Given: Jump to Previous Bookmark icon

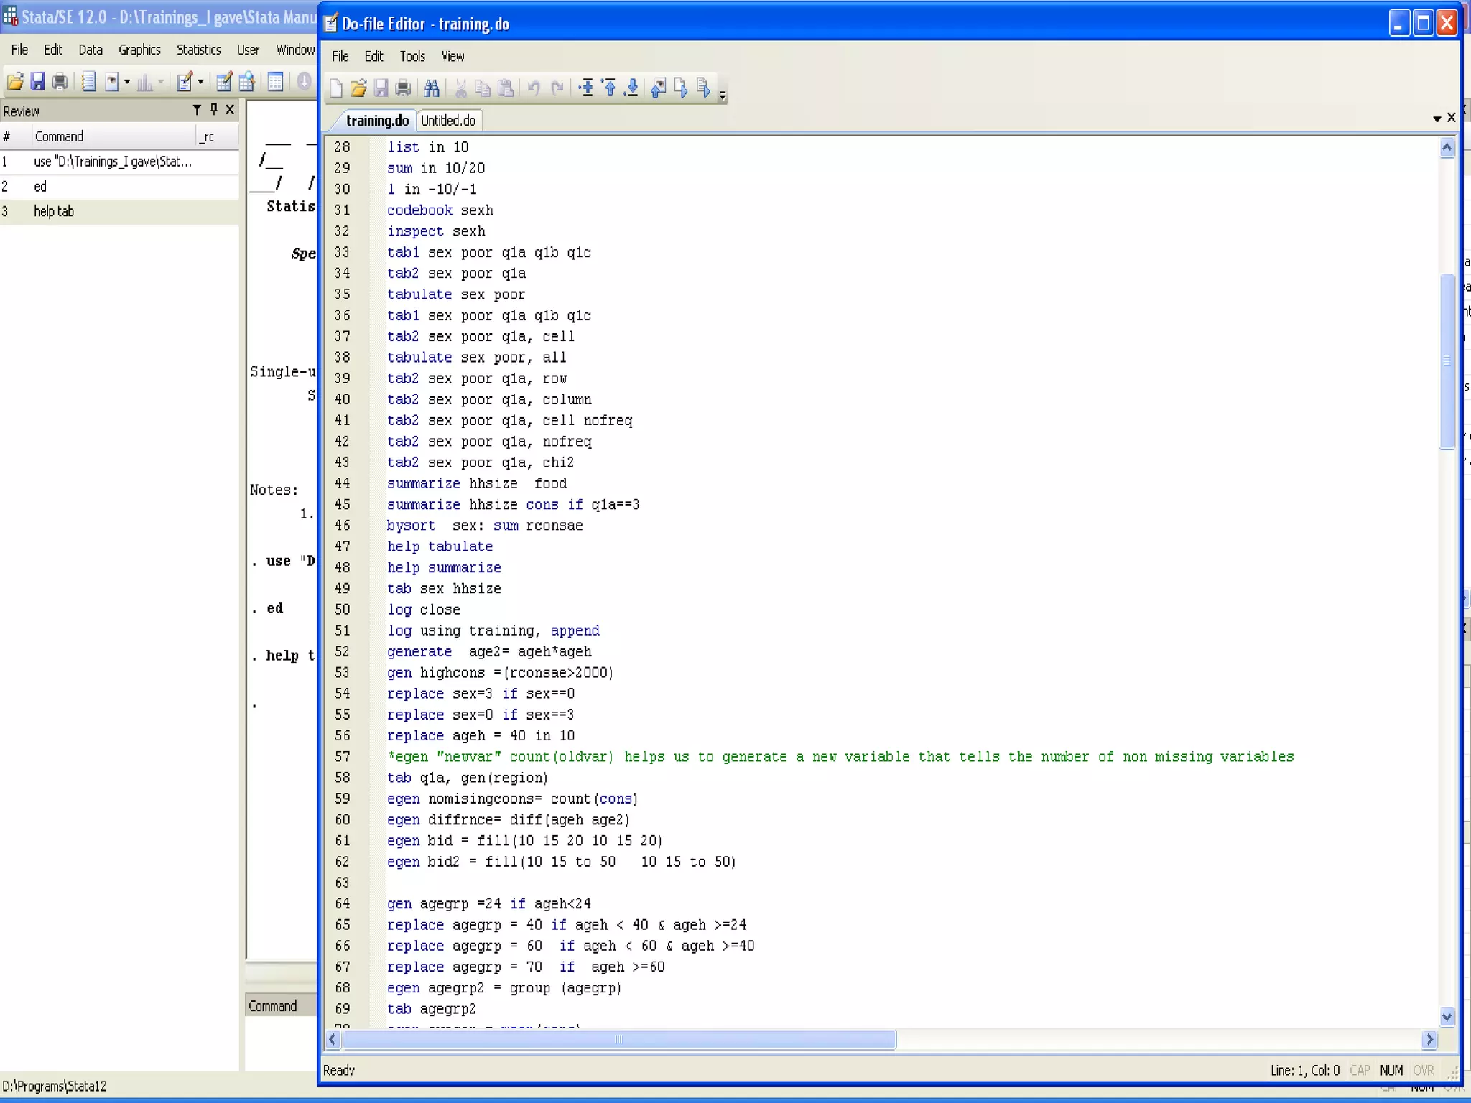Looking at the screenshot, I should [609, 88].
